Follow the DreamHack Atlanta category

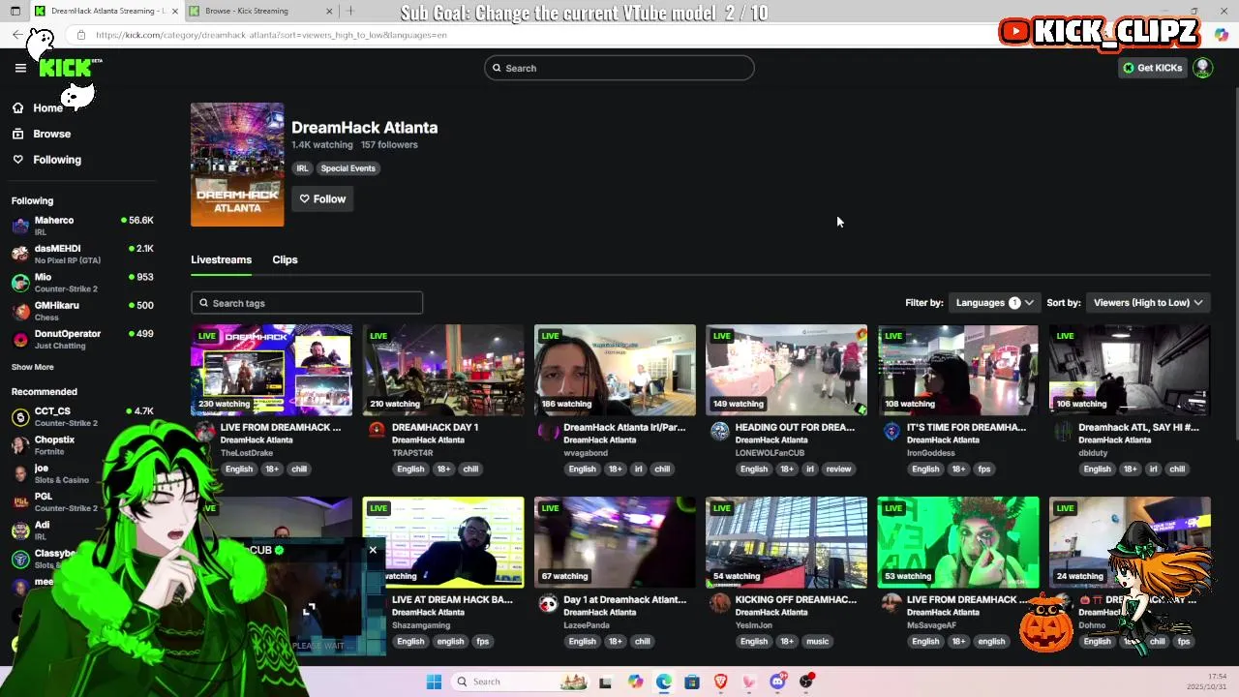coord(322,198)
